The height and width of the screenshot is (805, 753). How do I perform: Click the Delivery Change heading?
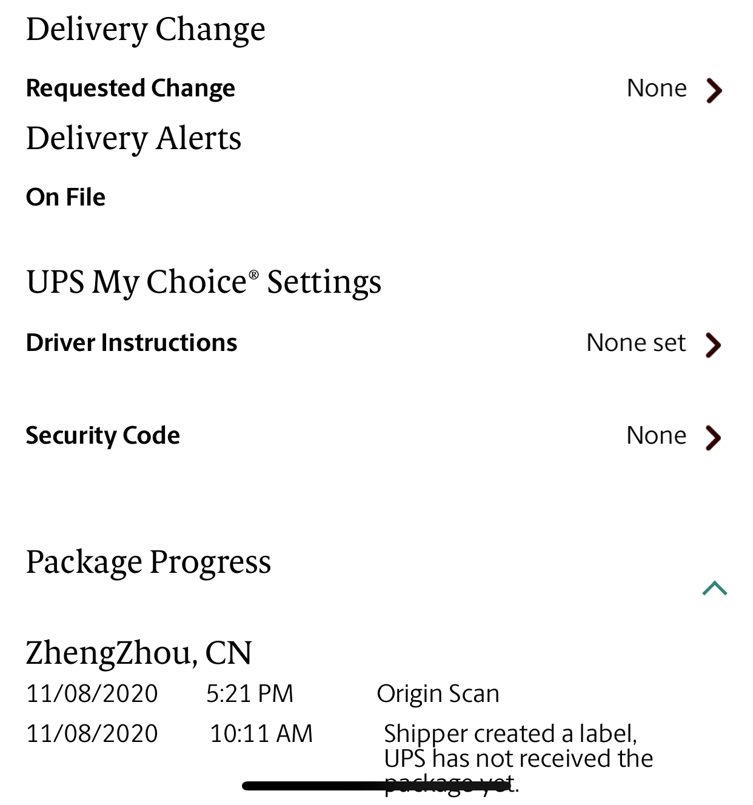(146, 30)
